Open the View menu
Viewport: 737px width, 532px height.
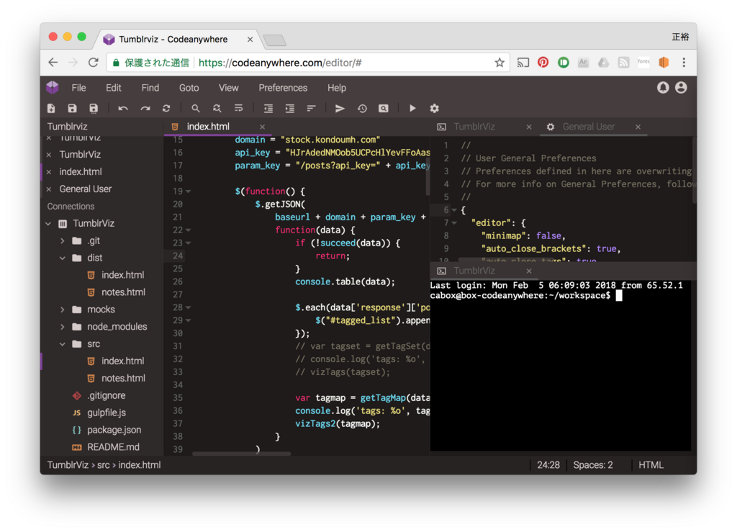pyautogui.click(x=228, y=88)
